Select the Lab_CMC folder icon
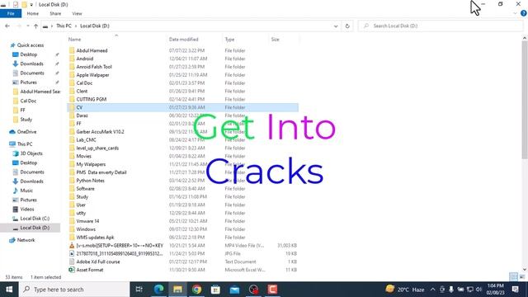 pyautogui.click(x=72, y=139)
